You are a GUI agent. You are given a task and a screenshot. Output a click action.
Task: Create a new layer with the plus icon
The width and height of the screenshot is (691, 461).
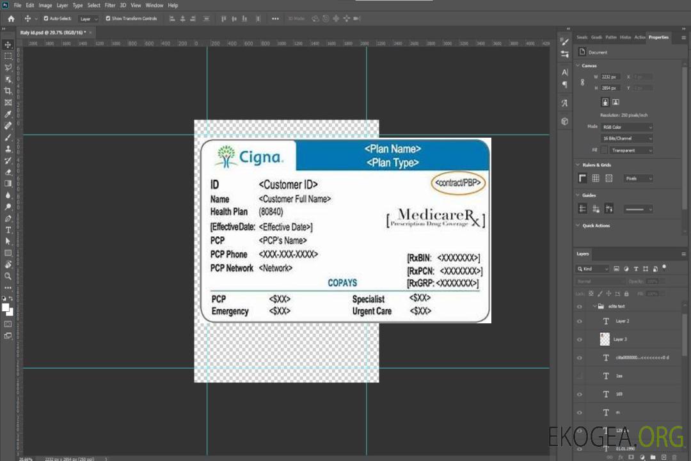click(664, 457)
